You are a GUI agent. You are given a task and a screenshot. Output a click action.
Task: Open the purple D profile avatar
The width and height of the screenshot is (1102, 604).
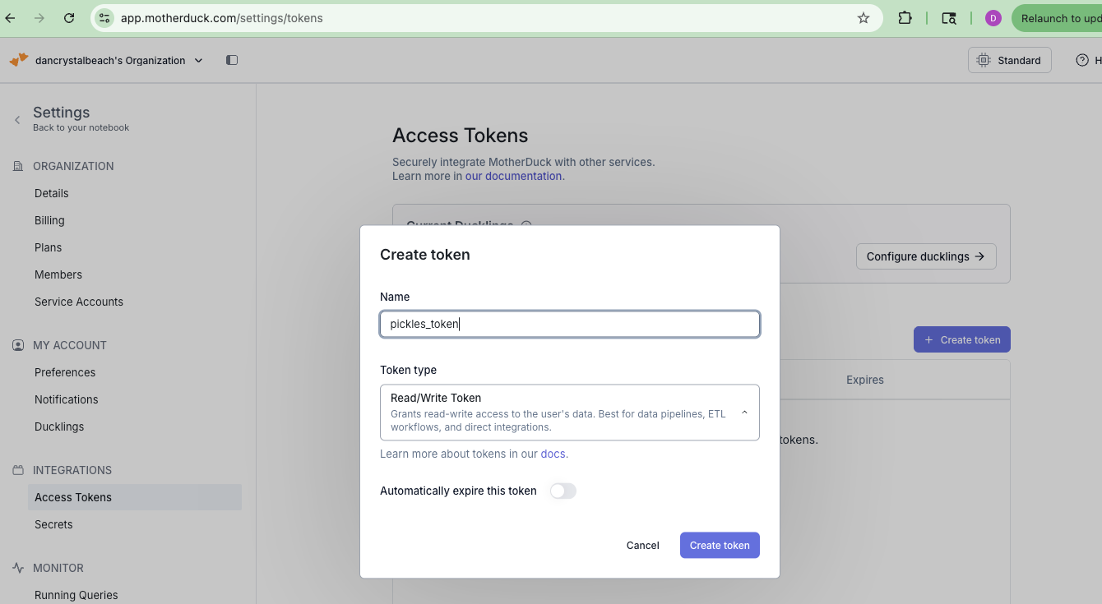tap(993, 18)
